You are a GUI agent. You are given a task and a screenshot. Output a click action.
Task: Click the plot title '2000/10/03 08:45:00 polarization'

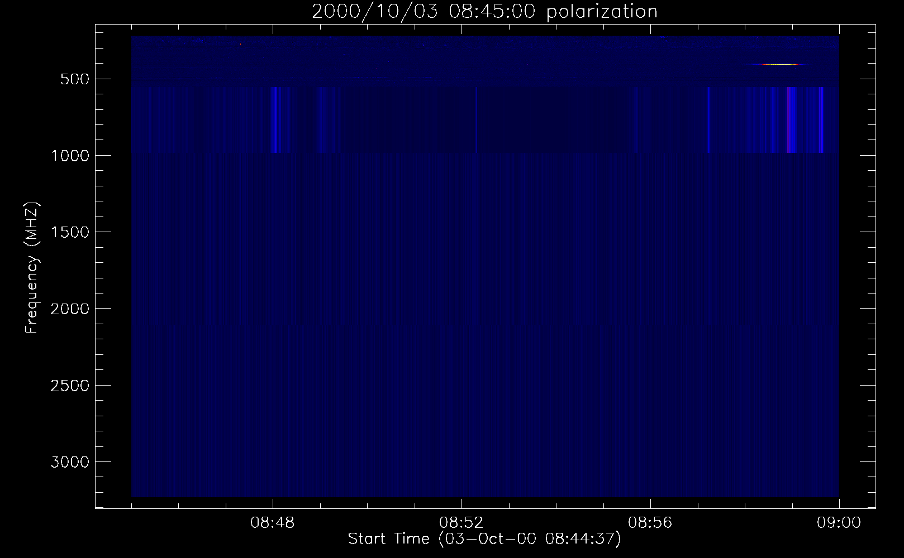pos(484,12)
